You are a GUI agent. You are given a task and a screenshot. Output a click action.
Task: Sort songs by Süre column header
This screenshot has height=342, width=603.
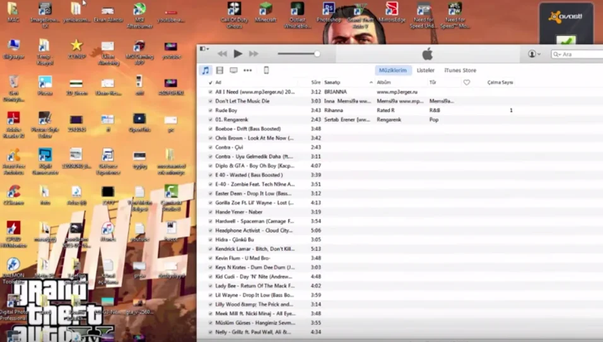(316, 82)
